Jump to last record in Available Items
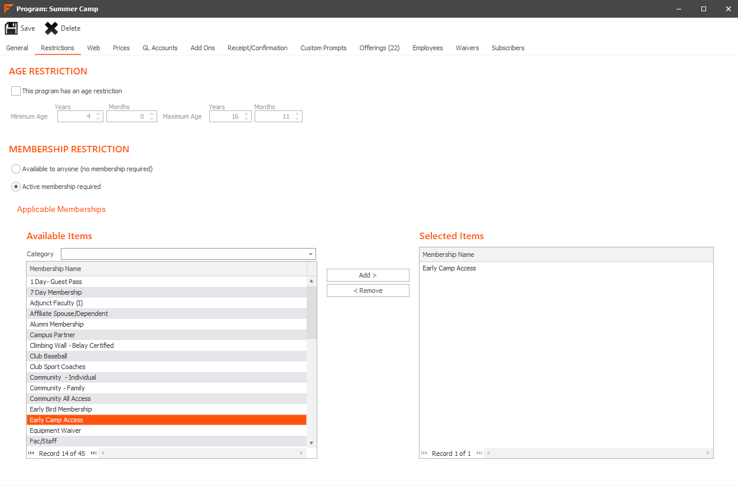The height and width of the screenshot is (496, 738). tap(93, 453)
